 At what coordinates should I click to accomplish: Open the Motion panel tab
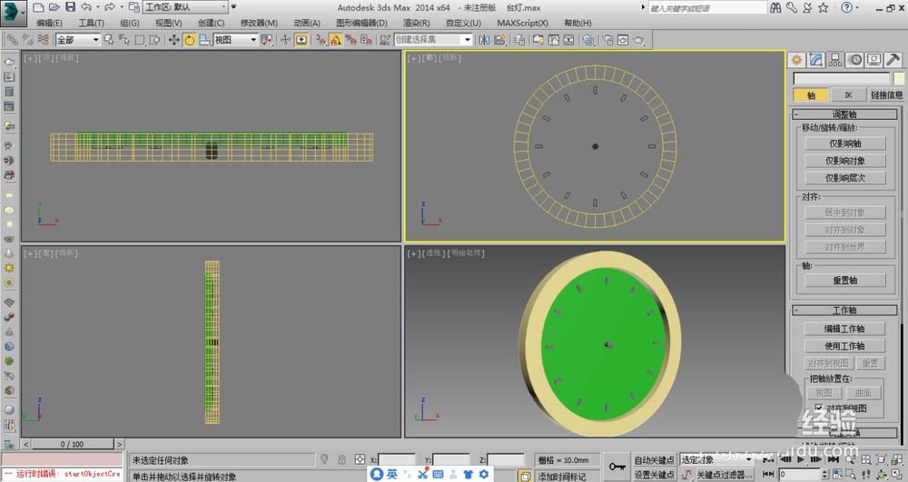(854, 60)
